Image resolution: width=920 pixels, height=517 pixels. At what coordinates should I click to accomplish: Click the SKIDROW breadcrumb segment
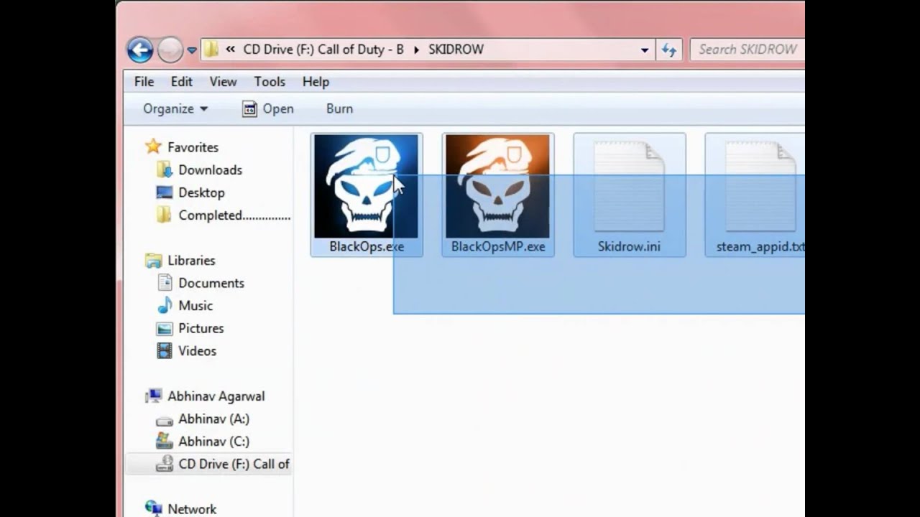(456, 50)
